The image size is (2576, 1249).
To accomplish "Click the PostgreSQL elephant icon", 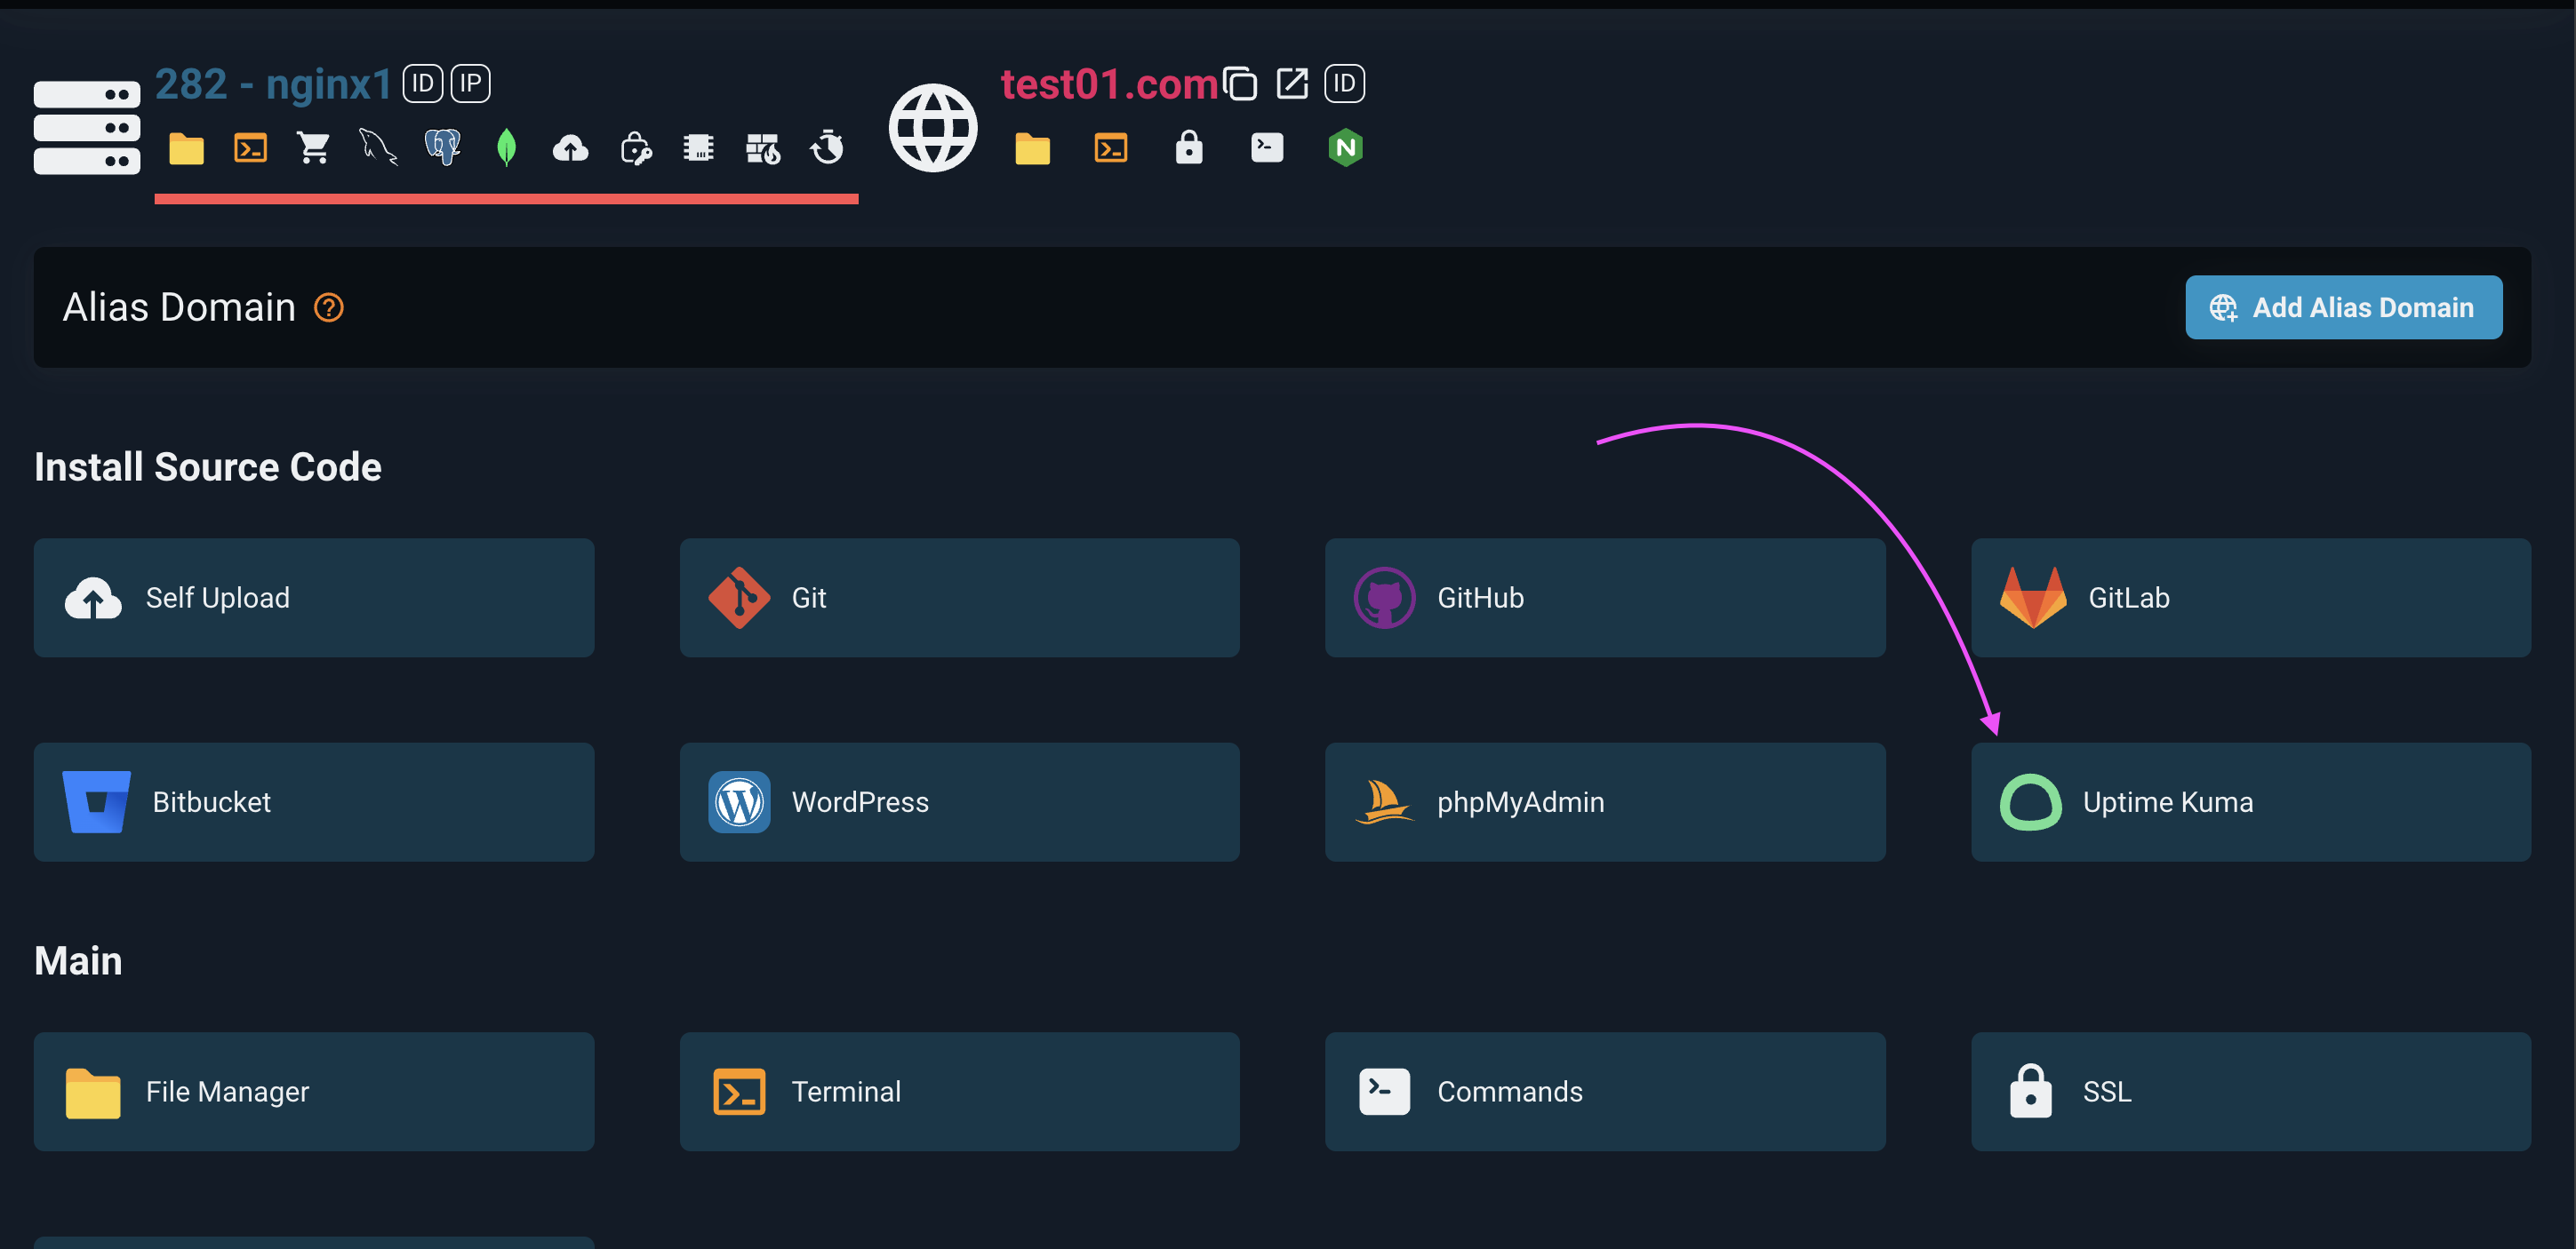I will pyautogui.click(x=442, y=147).
